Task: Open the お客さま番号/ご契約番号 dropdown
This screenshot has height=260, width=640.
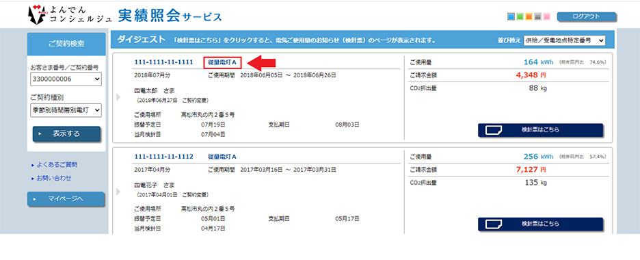Action: click(x=66, y=79)
